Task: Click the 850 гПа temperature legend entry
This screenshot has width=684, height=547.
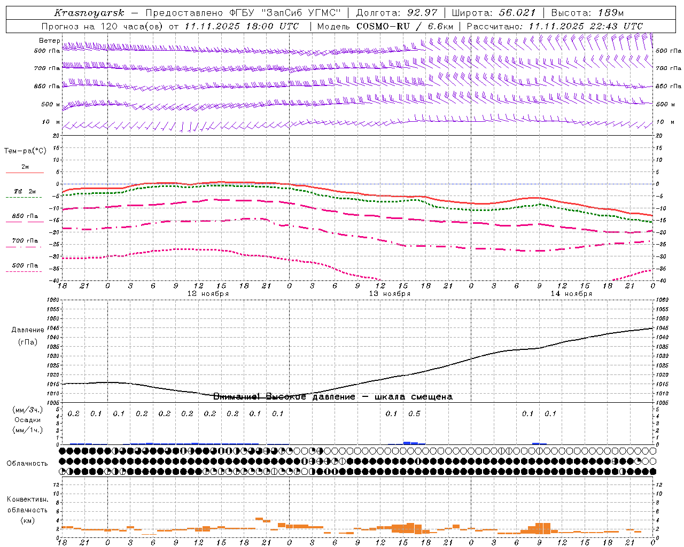Action: tap(25, 216)
